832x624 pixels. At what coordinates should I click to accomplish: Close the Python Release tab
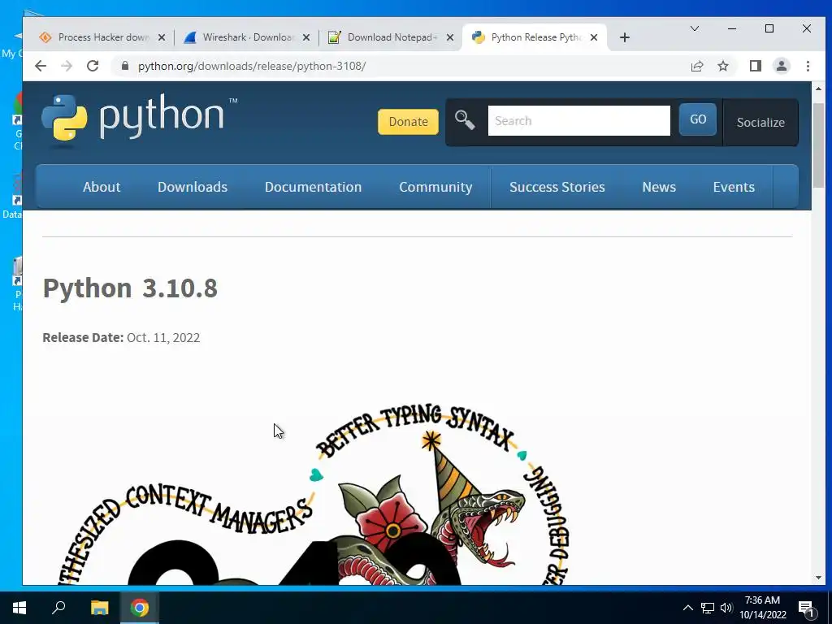click(x=594, y=37)
